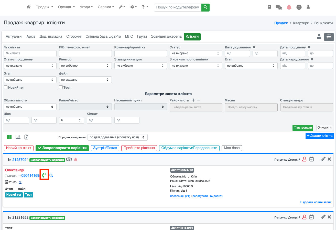The height and width of the screenshot is (230, 336).
Task: Click the home icon in top navigation
Action: click(29, 7)
